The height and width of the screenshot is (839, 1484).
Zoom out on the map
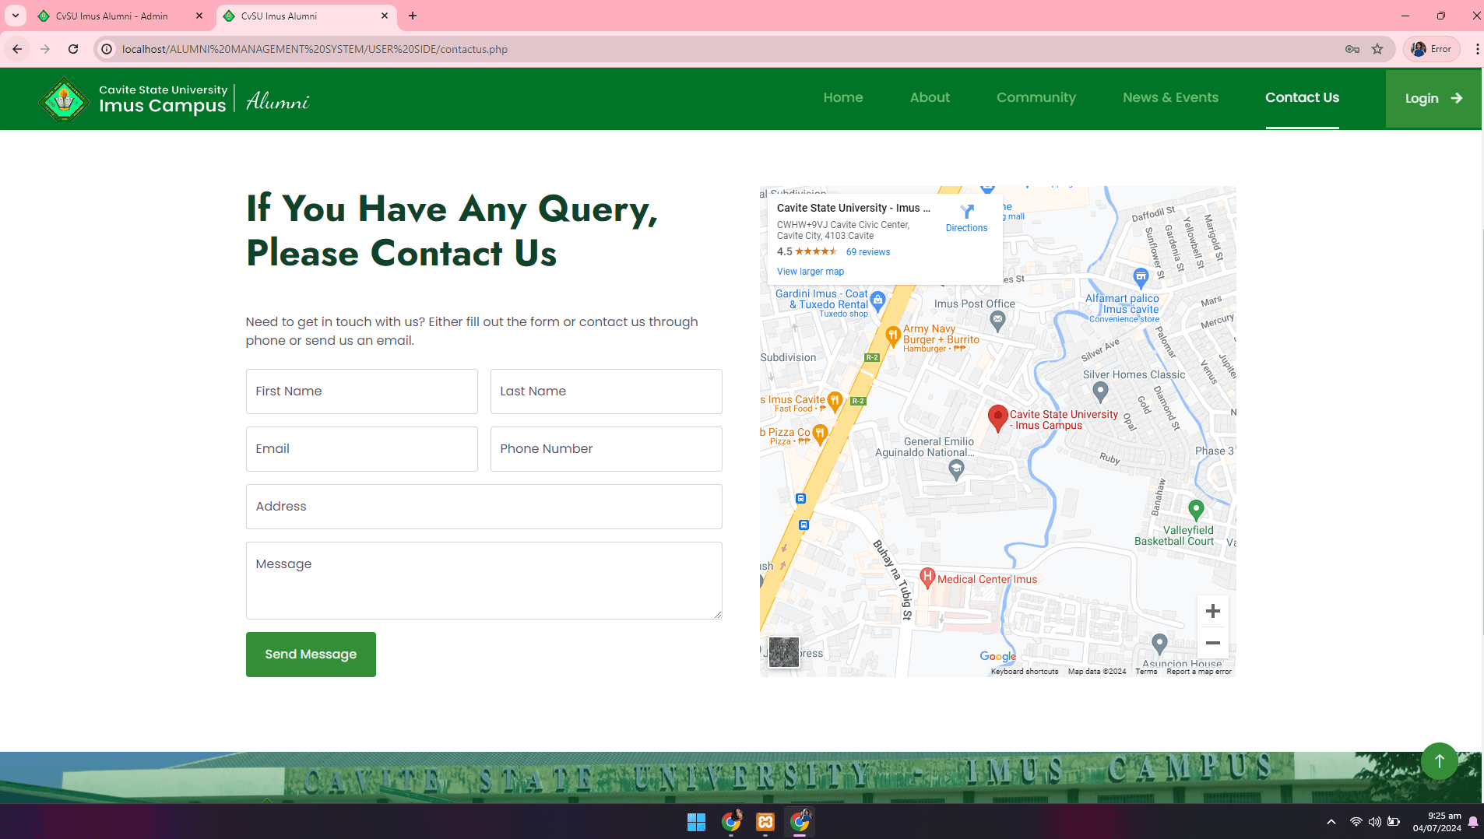1212,643
